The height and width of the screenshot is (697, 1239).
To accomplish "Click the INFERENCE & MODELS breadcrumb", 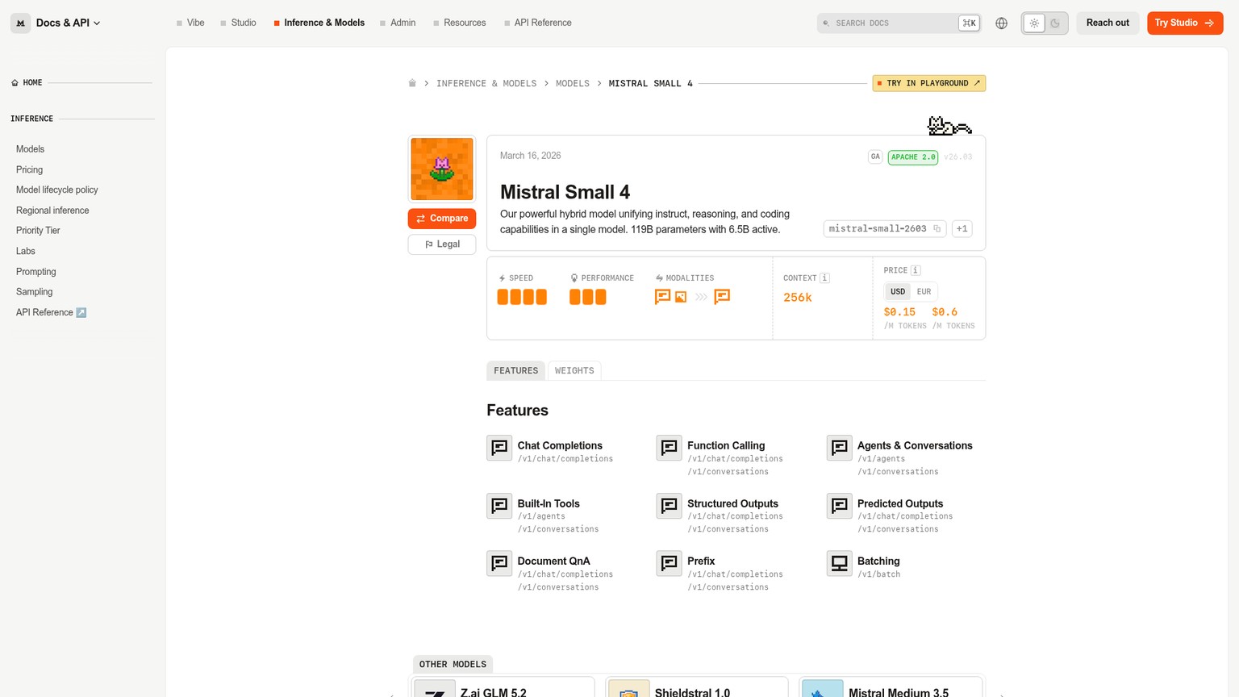I will [486, 83].
